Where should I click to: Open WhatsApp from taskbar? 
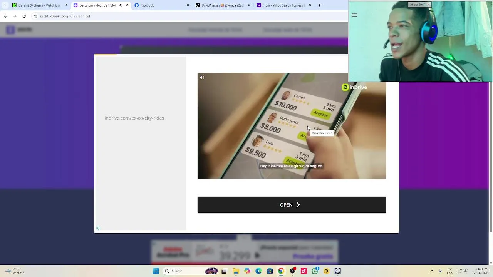315,271
